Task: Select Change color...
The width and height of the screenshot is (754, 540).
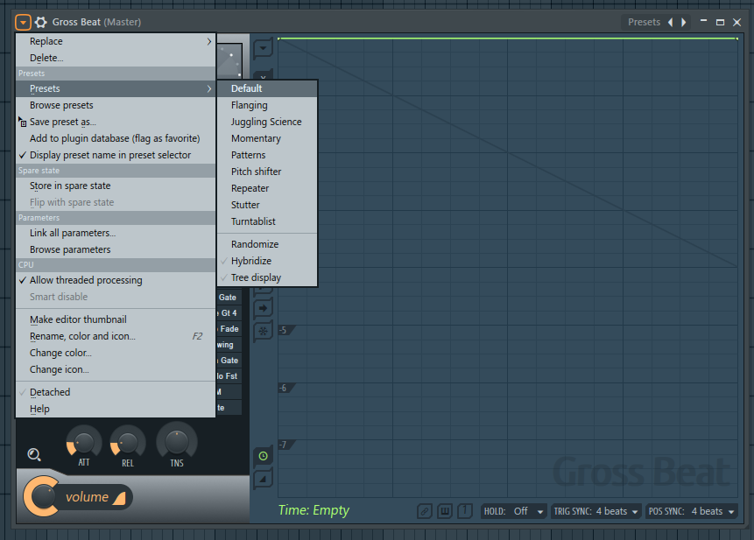Action: click(x=116, y=353)
